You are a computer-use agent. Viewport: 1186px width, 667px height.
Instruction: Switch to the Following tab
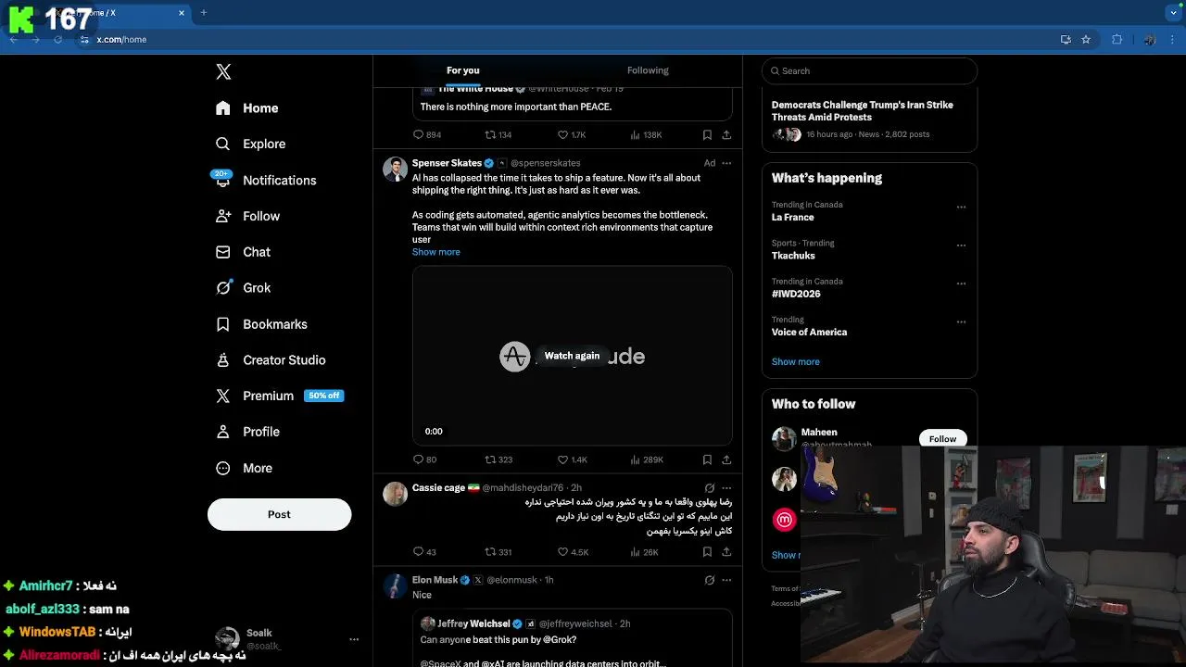coord(648,70)
